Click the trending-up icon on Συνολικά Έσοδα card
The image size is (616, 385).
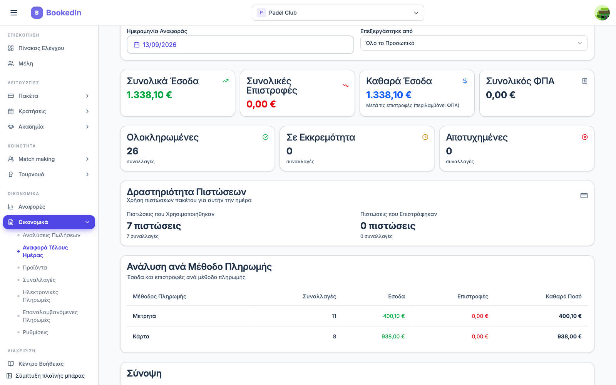tap(226, 81)
